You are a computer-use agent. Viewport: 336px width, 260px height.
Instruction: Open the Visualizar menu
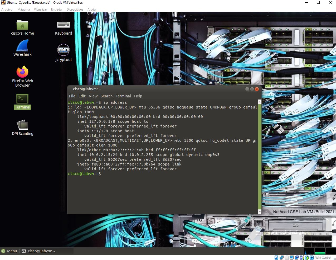pyautogui.click(x=40, y=9)
